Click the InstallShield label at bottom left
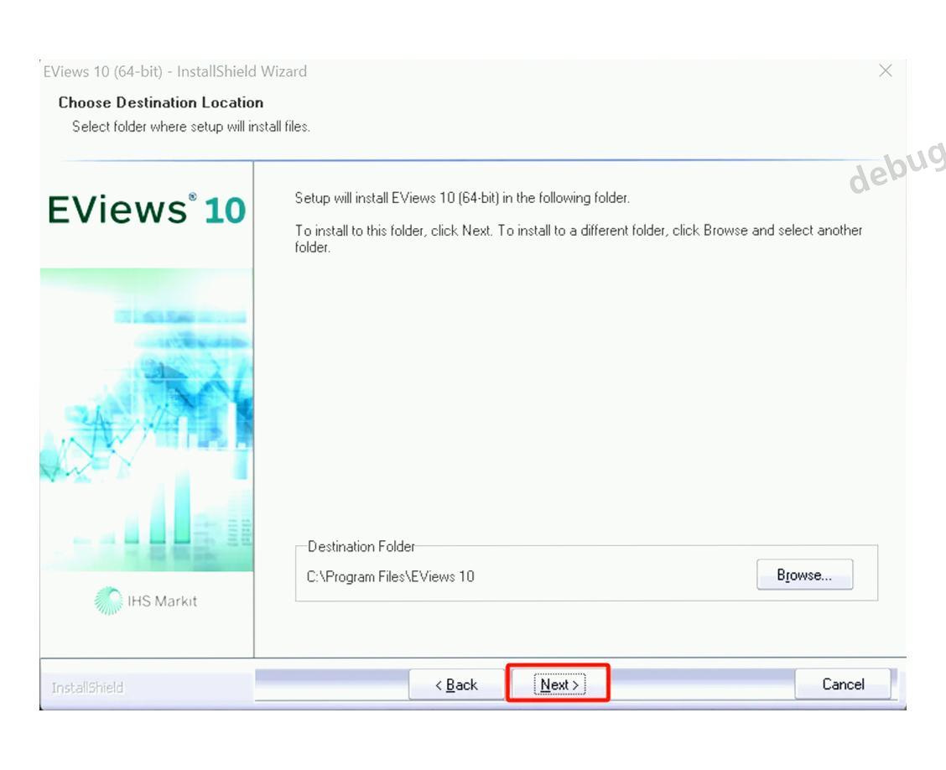946x770 pixels. point(87,687)
